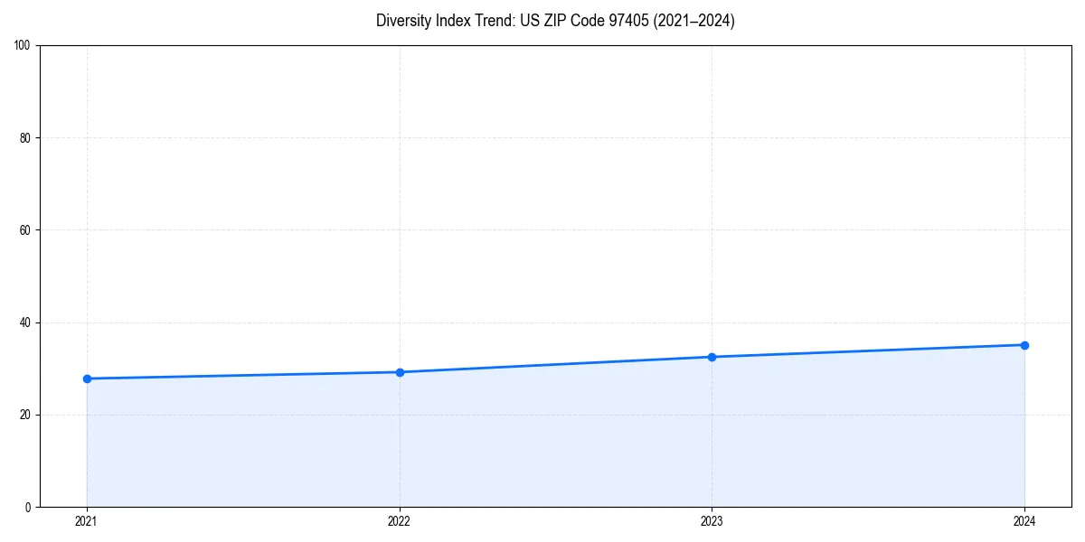Viewport: 1085px width, 542px height.
Task: Click the 2023 x-axis label
Action: 712,520
